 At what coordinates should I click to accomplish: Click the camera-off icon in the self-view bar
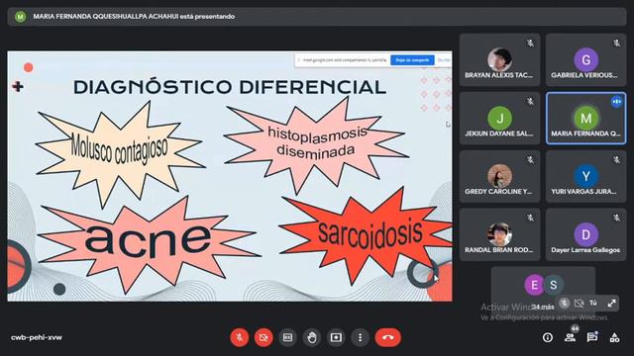(x=579, y=304)
